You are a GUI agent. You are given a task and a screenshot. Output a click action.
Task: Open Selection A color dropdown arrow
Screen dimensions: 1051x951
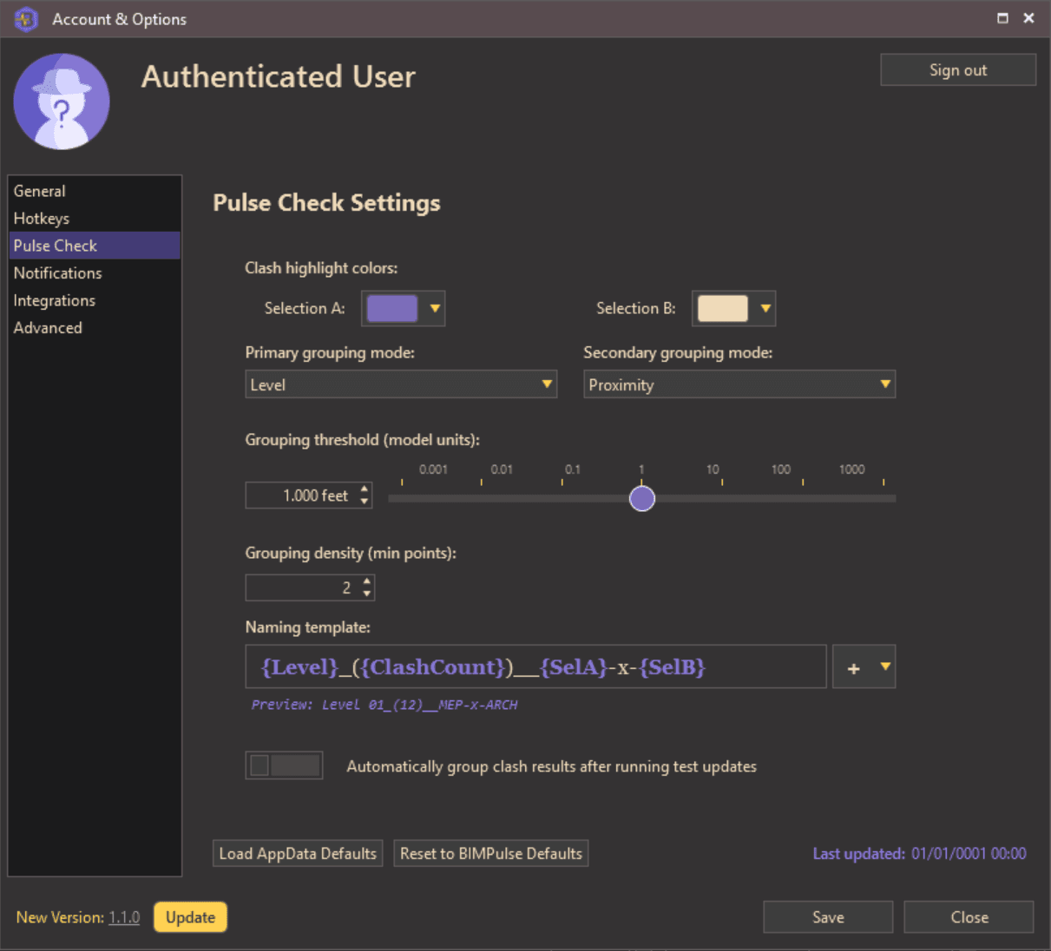(435, 308)
